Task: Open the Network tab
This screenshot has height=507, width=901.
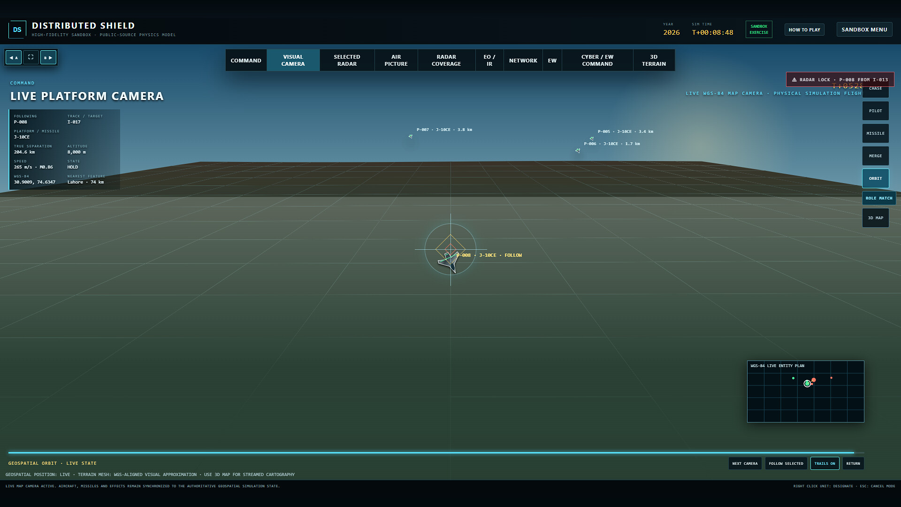Action: (523, 60)
